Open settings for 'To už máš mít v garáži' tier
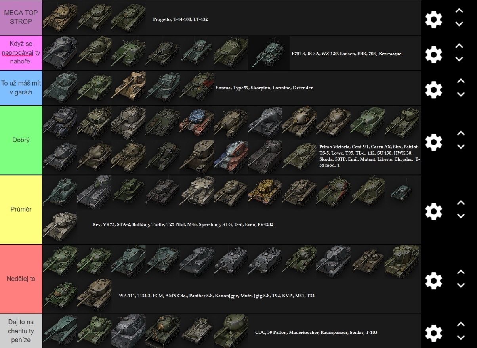Screen dimensions: 477x348 [x=433, y=90]
